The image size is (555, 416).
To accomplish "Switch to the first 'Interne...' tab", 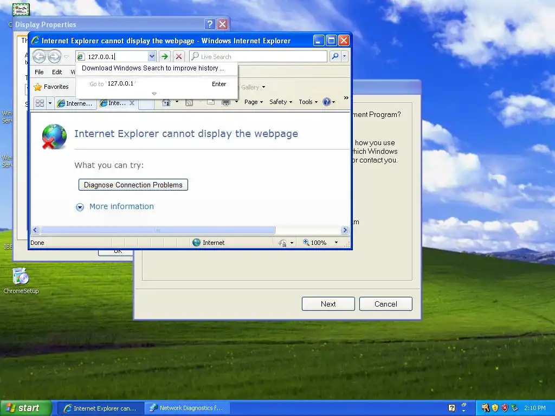I will [75, 103].
